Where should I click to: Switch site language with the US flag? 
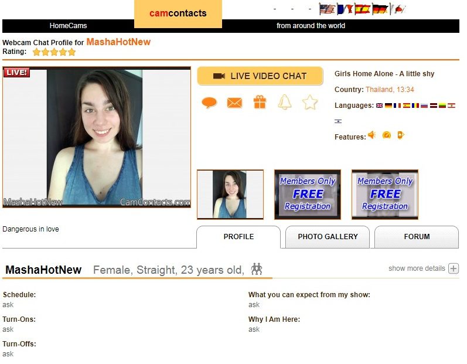click(327, 9)
